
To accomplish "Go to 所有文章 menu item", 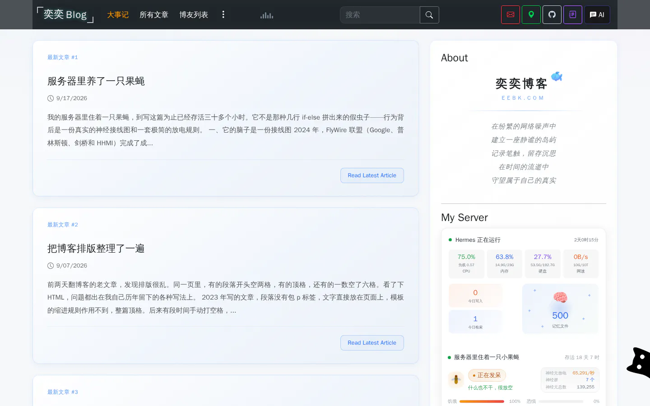I will click(x=154, y=15).
